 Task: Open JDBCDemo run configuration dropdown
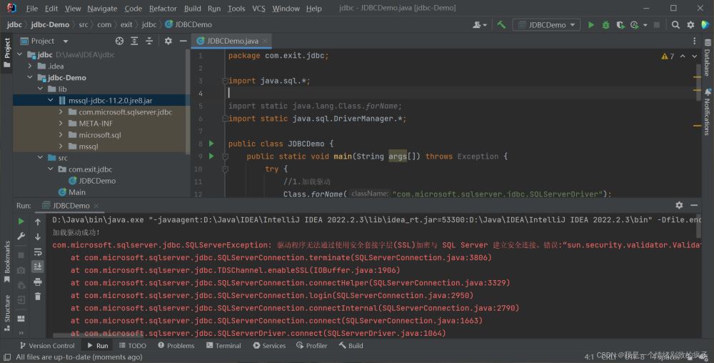pos(546,25)
